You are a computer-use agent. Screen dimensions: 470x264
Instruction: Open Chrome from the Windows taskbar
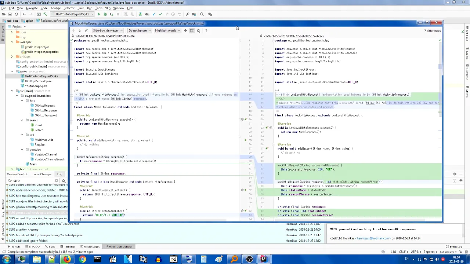click(82, 260)
